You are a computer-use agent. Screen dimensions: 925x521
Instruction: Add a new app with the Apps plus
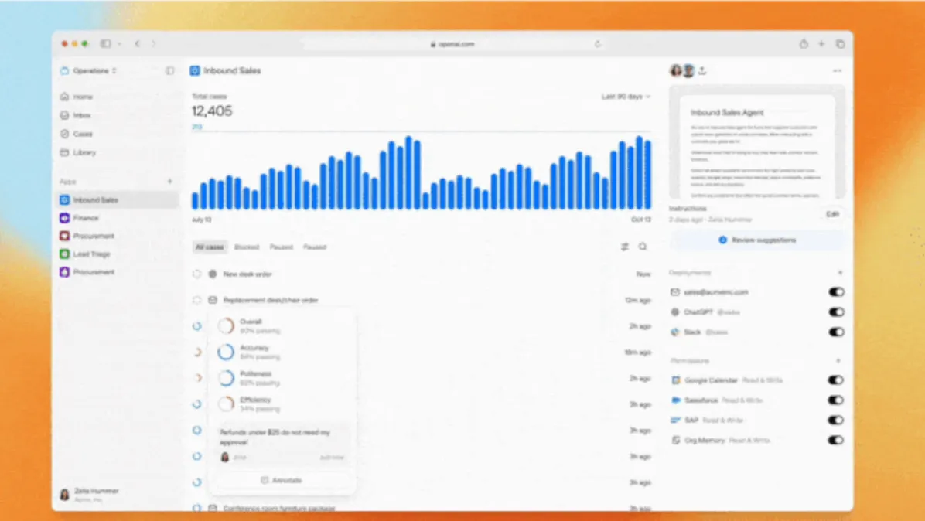click(x=170, y=182)
